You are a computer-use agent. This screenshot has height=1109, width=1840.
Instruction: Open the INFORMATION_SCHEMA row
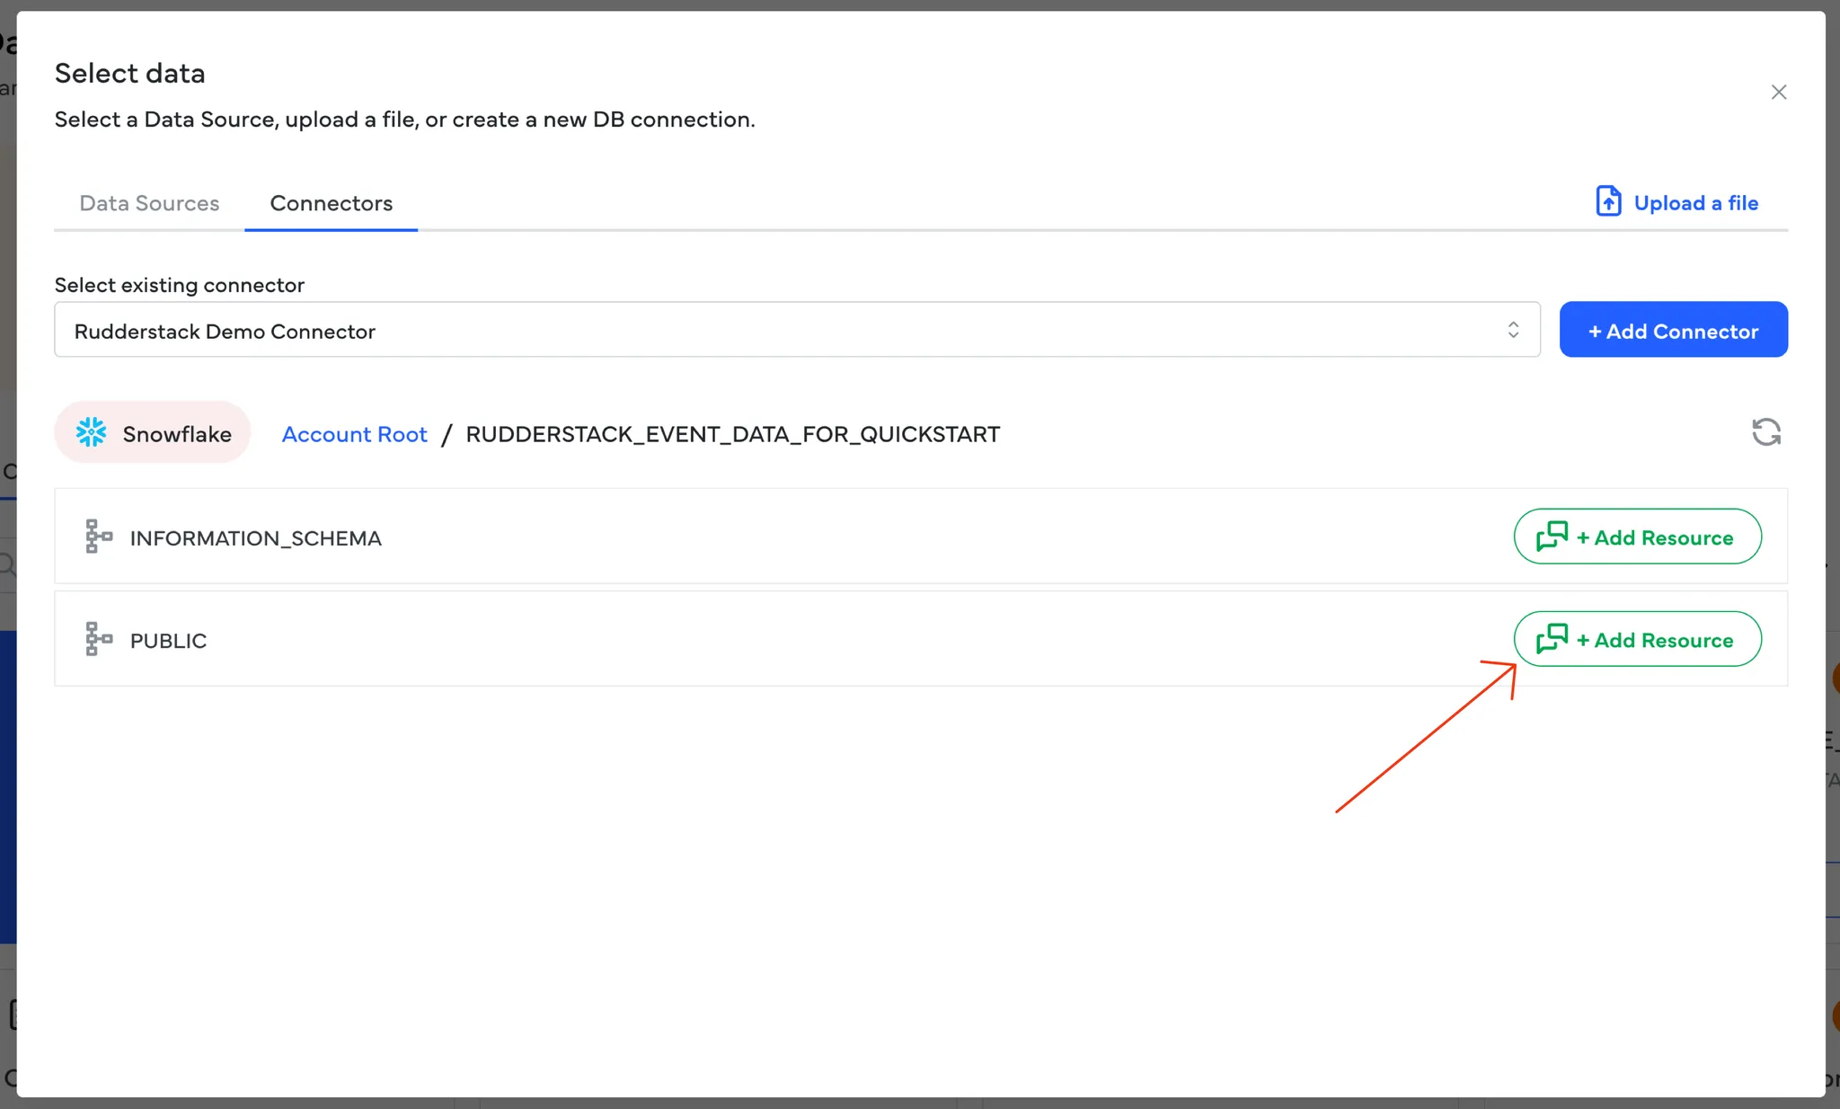(x=255, y=538)
